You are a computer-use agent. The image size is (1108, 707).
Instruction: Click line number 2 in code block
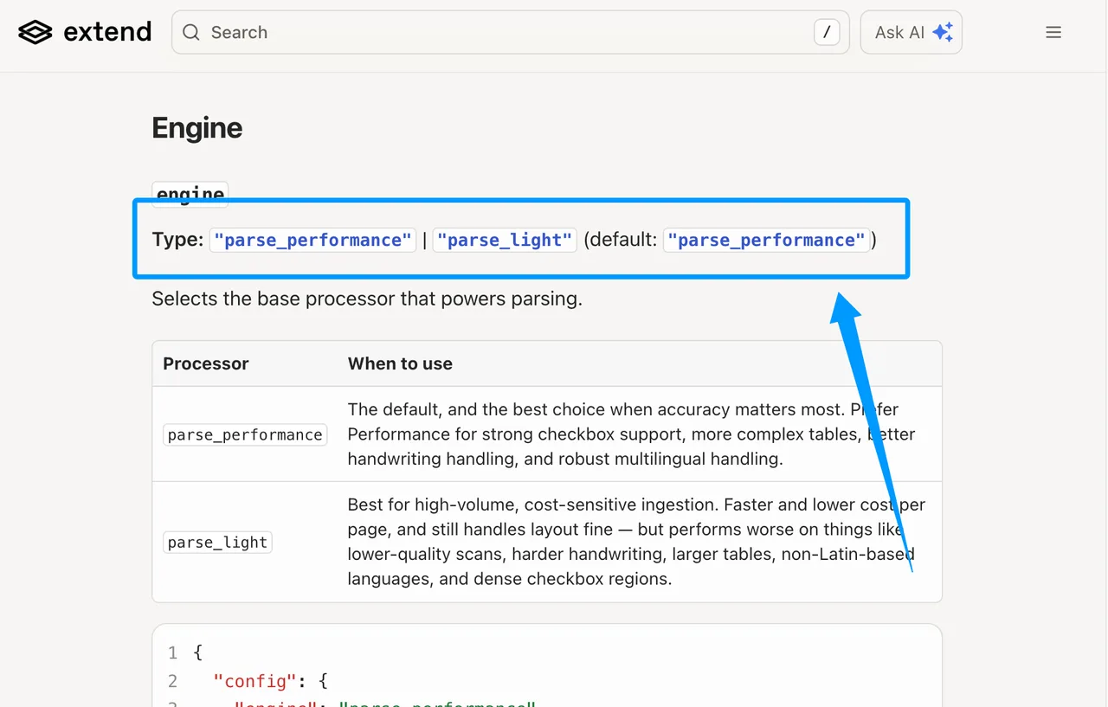click(172, 681)
